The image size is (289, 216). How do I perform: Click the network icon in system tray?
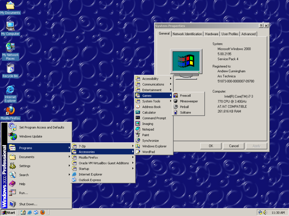click(x=260, y=212)
